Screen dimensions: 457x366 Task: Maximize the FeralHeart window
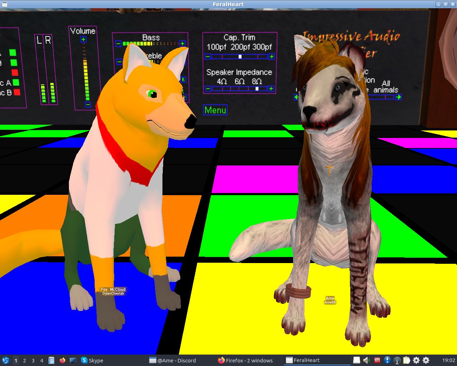[x=446, y=4]
